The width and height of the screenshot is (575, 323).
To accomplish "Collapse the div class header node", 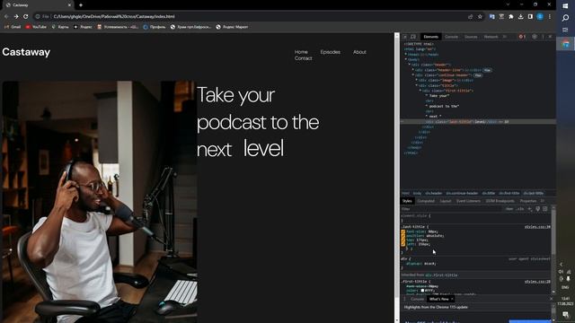I will pyautogui.click(x=410, y=65).
